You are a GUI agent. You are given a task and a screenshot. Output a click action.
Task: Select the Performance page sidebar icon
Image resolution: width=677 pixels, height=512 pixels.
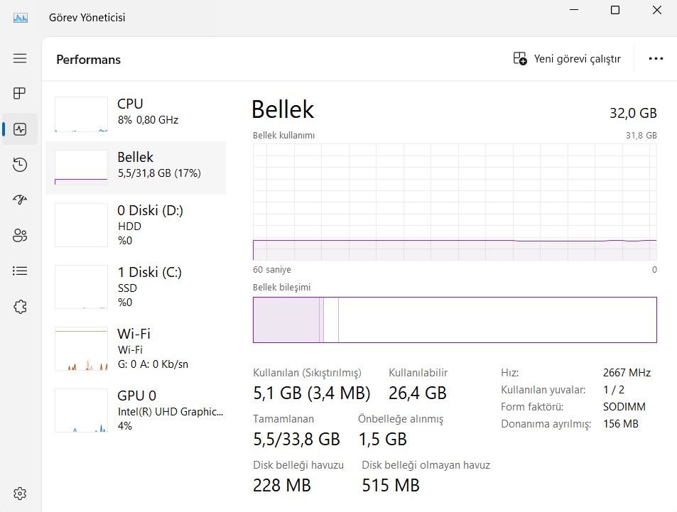(x=20, y=129)
